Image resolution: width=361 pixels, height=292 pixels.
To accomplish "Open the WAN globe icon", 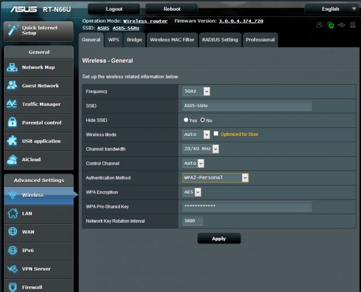I will point(12,232).
